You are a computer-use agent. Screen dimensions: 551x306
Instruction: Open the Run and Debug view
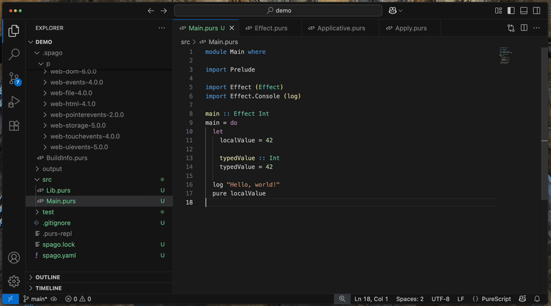tap(14, 102)
